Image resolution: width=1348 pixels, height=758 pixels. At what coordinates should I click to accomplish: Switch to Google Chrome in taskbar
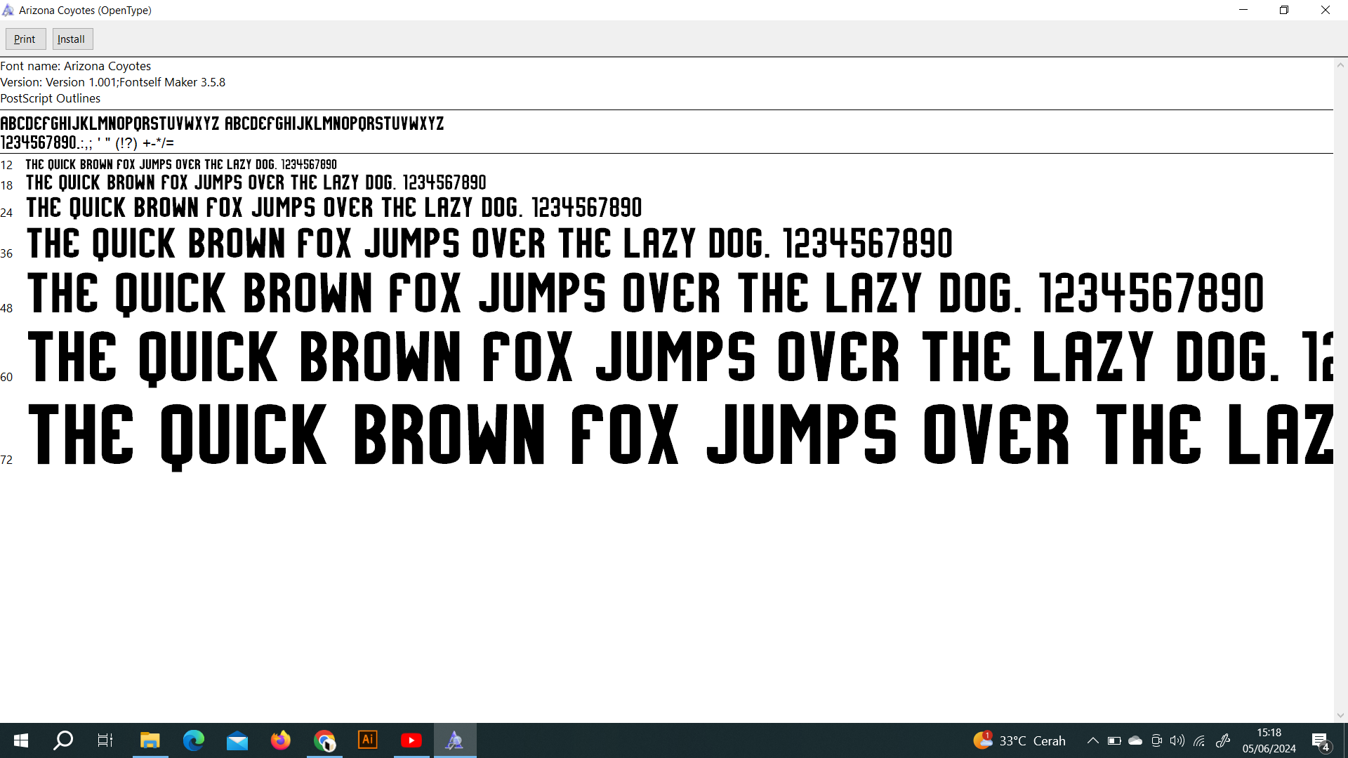[324, 740]
